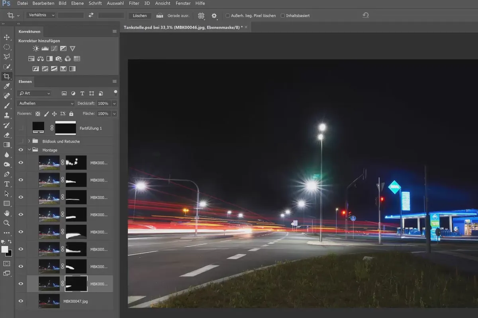Open the Aufhellen blend mode dropdown

click(x=46, y=103)
